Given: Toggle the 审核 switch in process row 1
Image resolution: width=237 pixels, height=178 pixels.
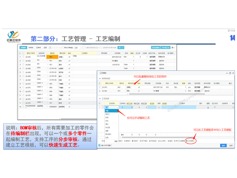Looking at the screenshot, I should pos(159,107).
